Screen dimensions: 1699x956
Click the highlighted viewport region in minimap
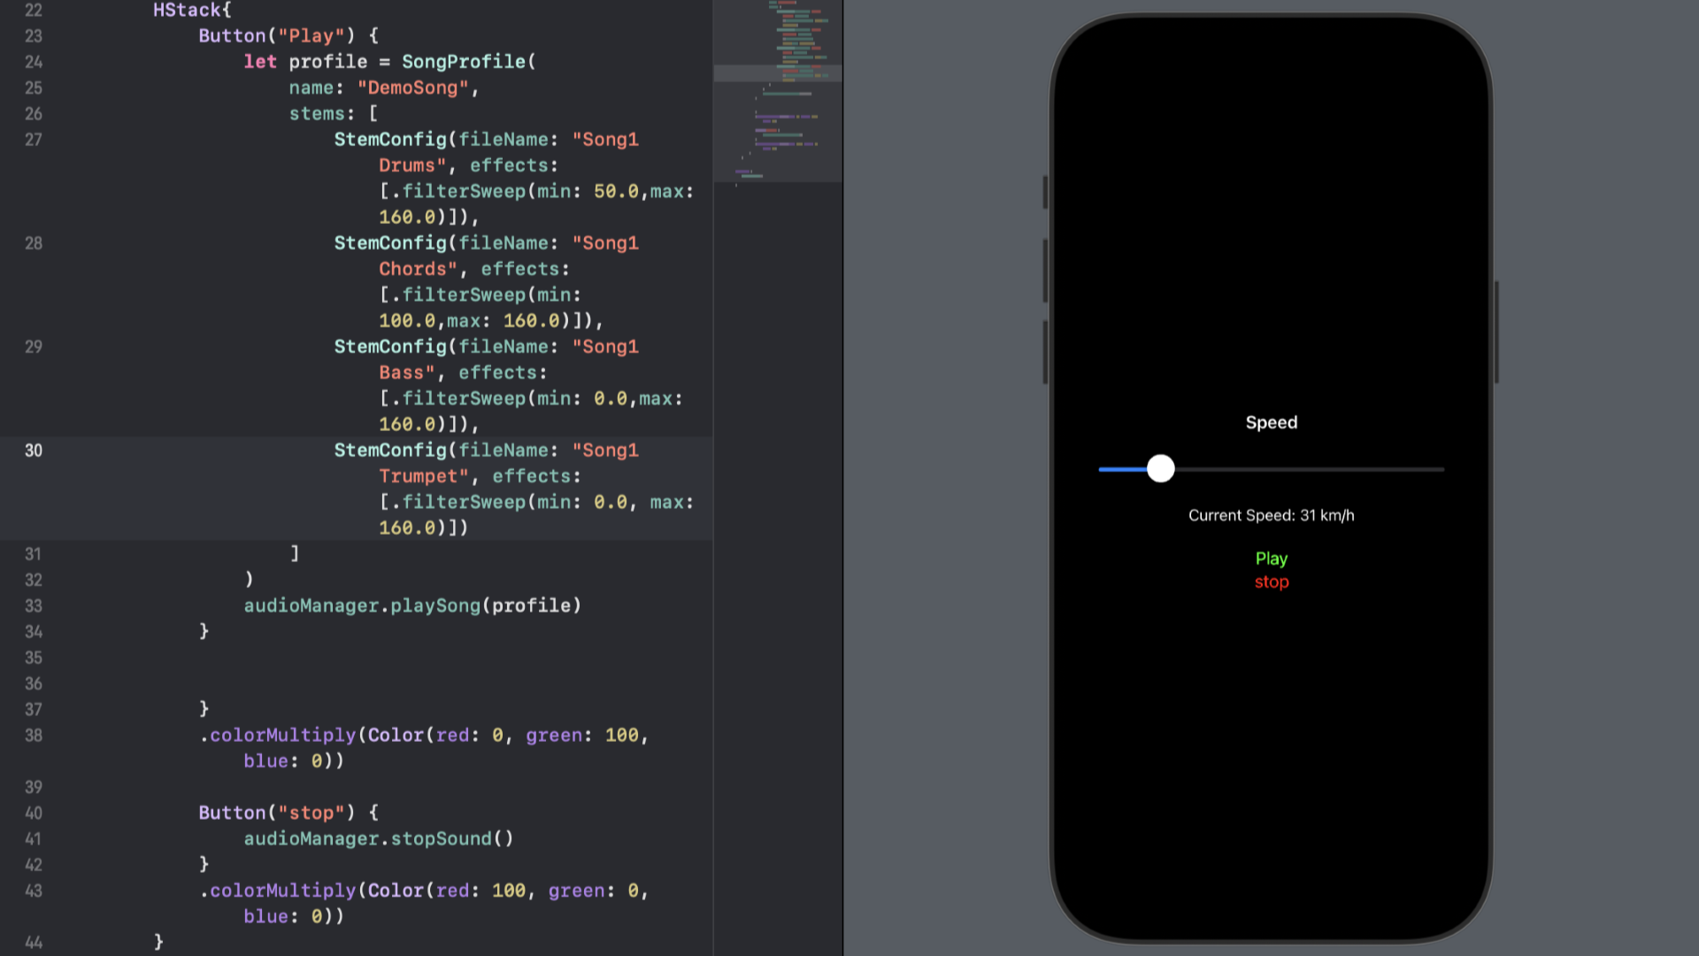777,73
